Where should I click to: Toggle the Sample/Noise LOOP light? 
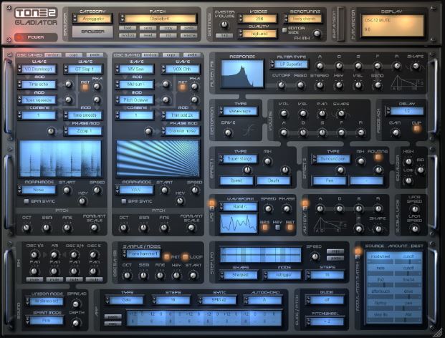click(x=186, y=256)
